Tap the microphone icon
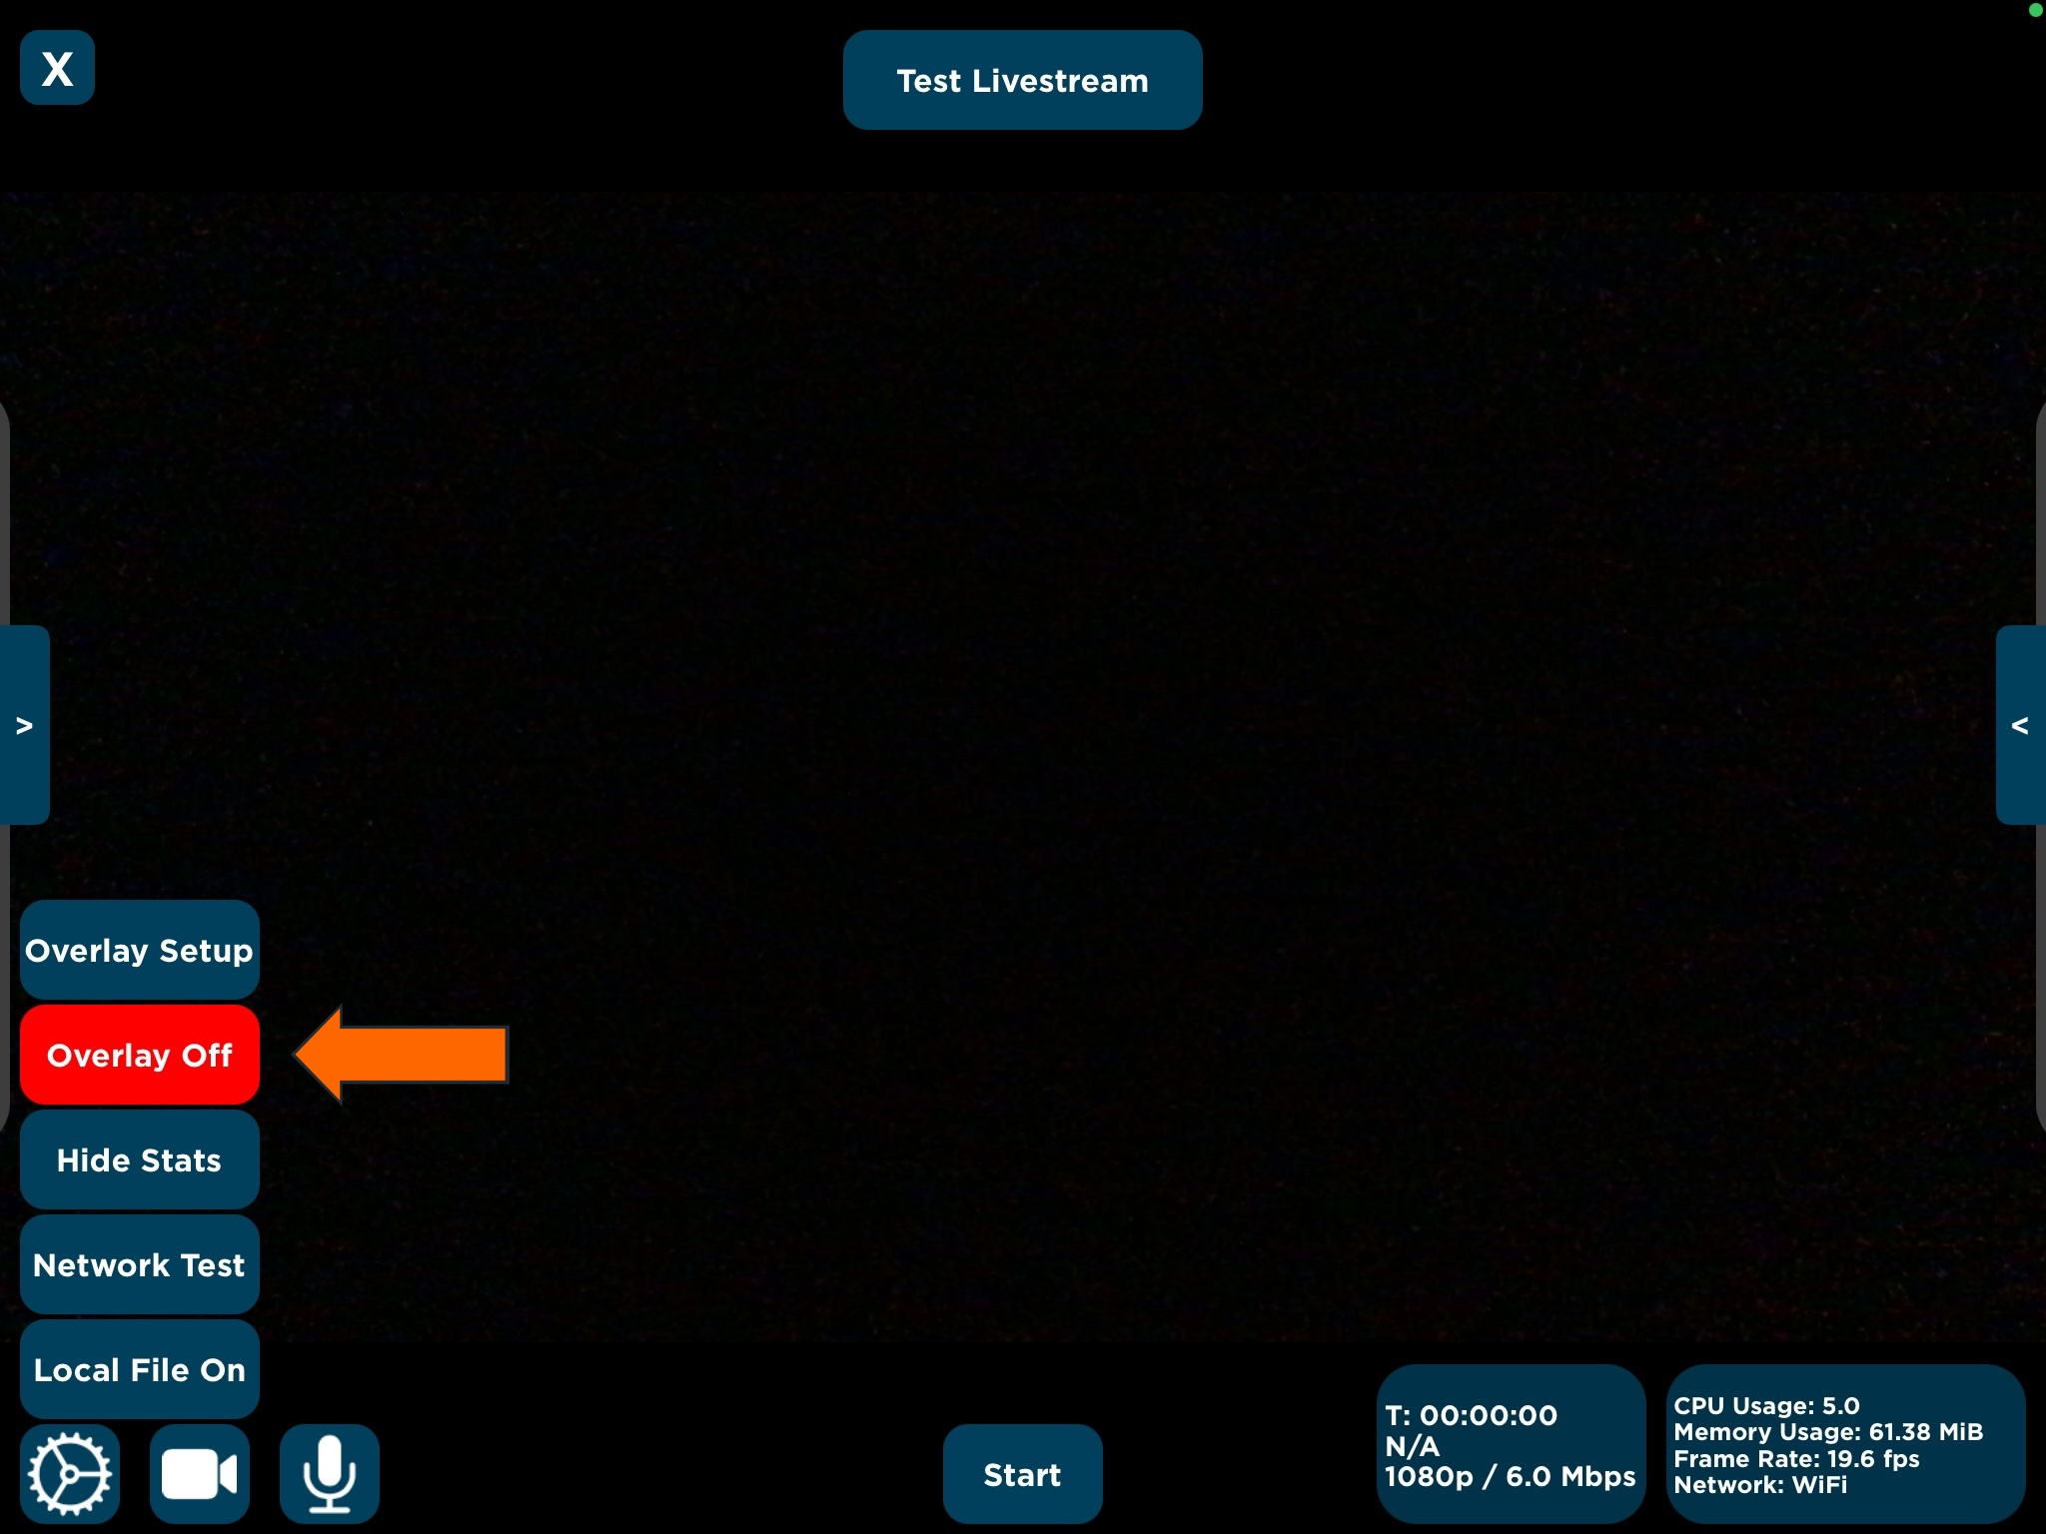This screenshot has width=2046, height=1534. (x=330, y=1474)
